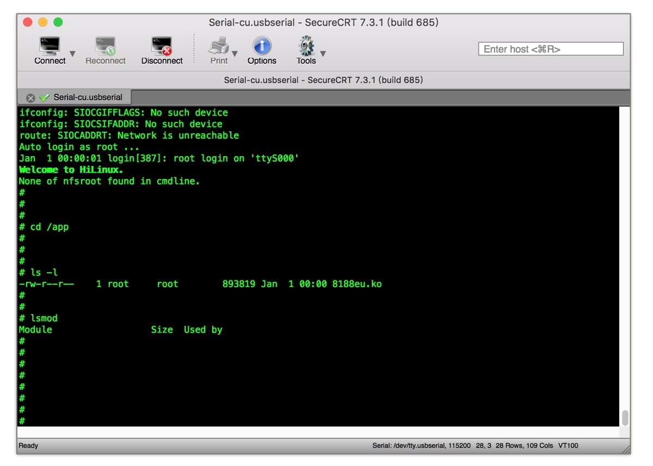Image resolution: width=653 pixels, height=466 pixels.
Task: Click the green zoom window button
Action: pyautogui.click(x=58, y=22)
